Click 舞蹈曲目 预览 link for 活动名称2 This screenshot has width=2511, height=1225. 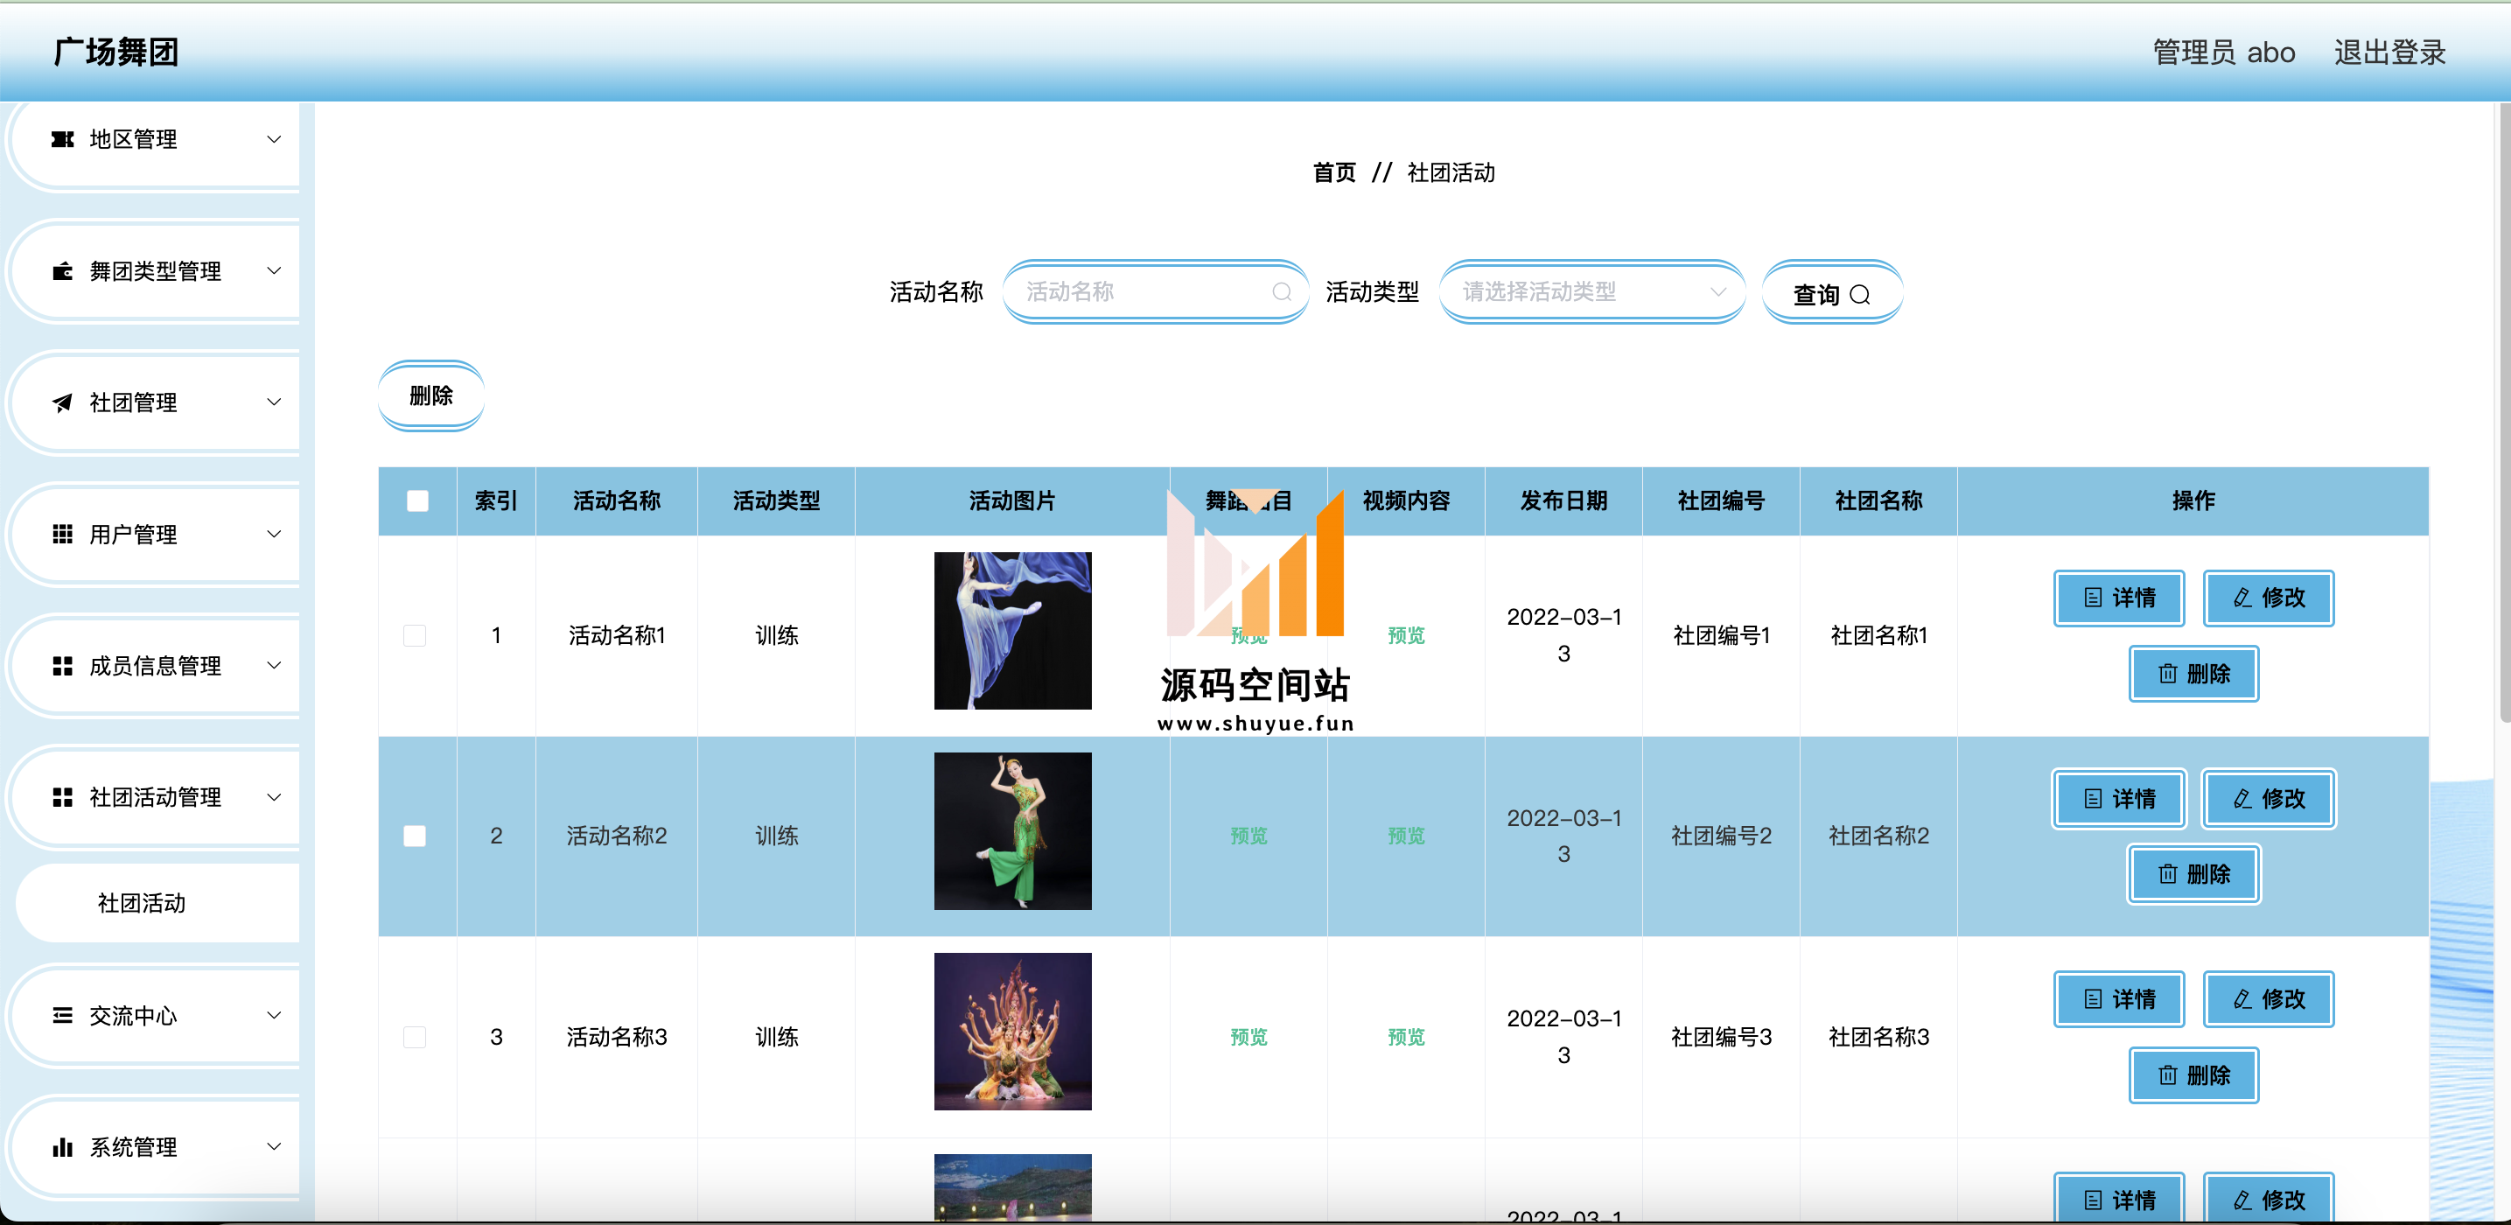pos(1249,836)
